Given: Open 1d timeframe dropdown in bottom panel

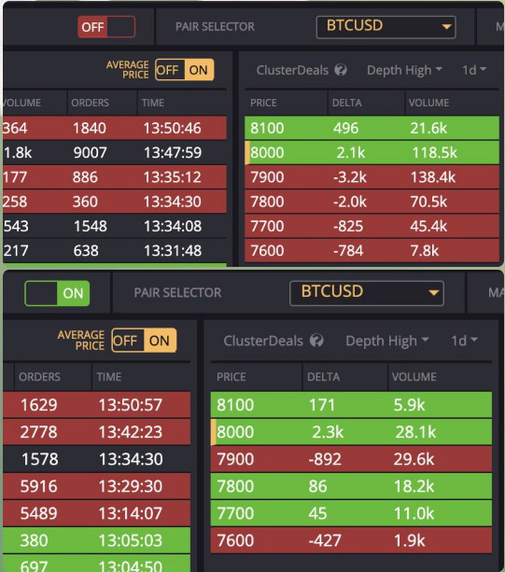Looking at the screenshot, I should pos(464,341).
